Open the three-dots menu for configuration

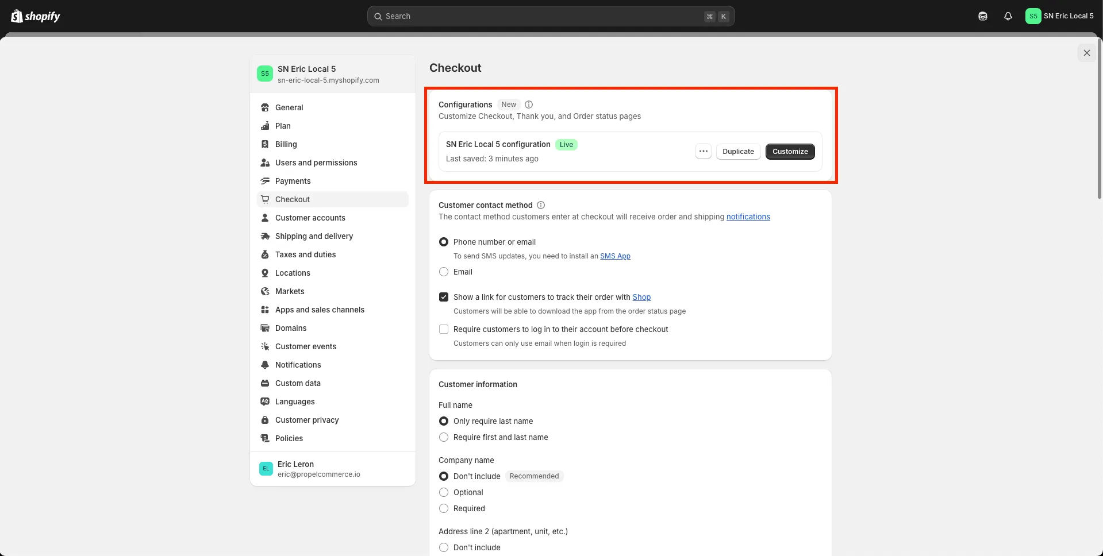click(x=704, y=151)
